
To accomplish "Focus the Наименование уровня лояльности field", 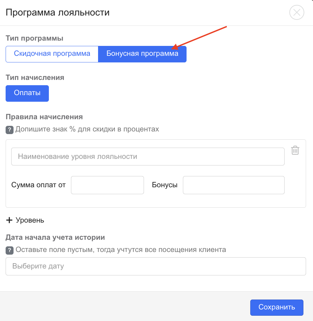I will coord(148,157).
